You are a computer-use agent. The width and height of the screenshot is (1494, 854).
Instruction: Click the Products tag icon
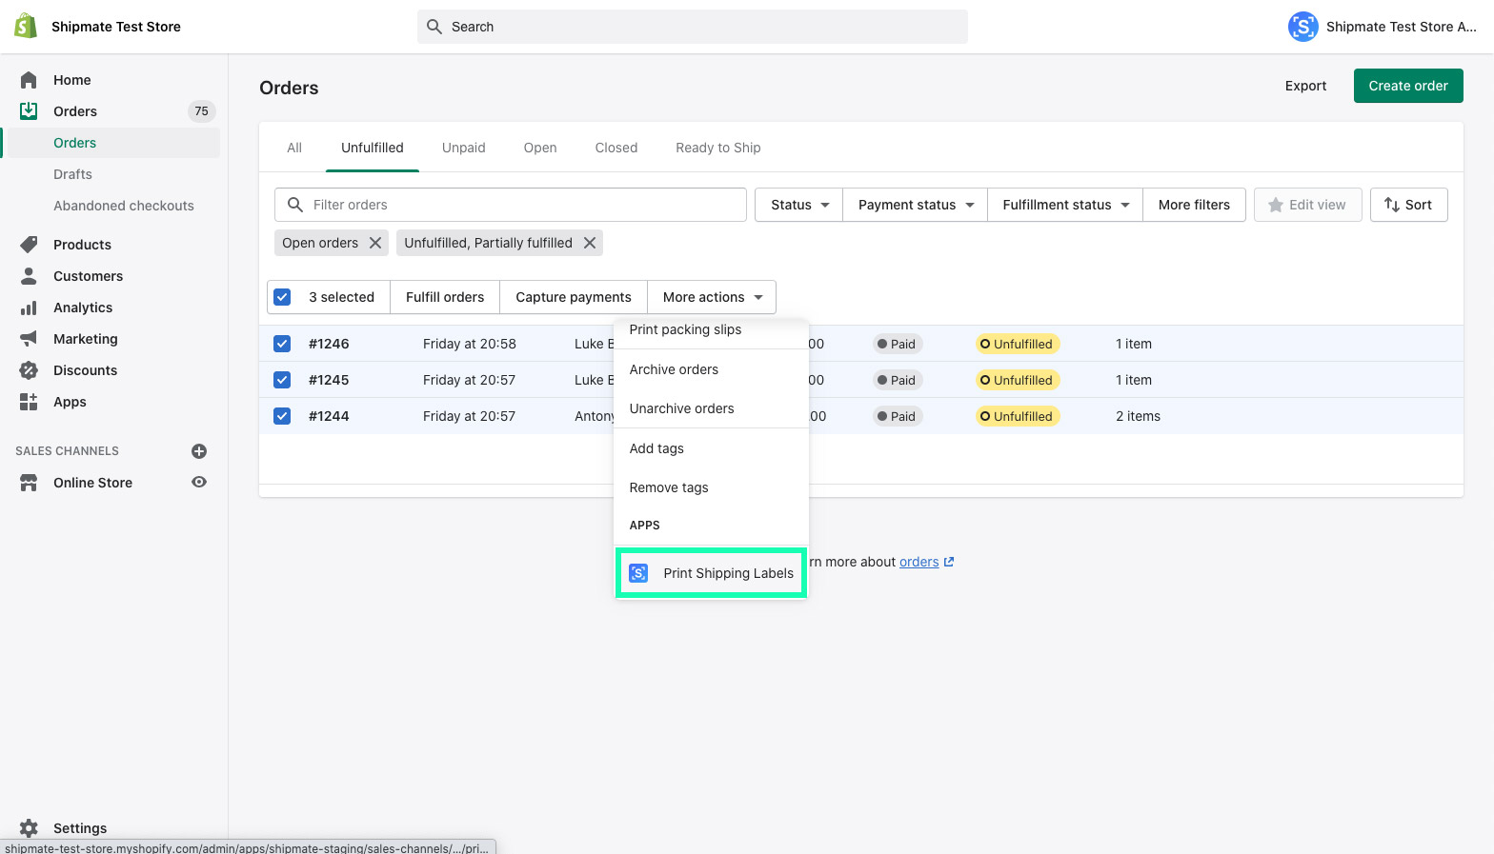(x=29, y=245)
